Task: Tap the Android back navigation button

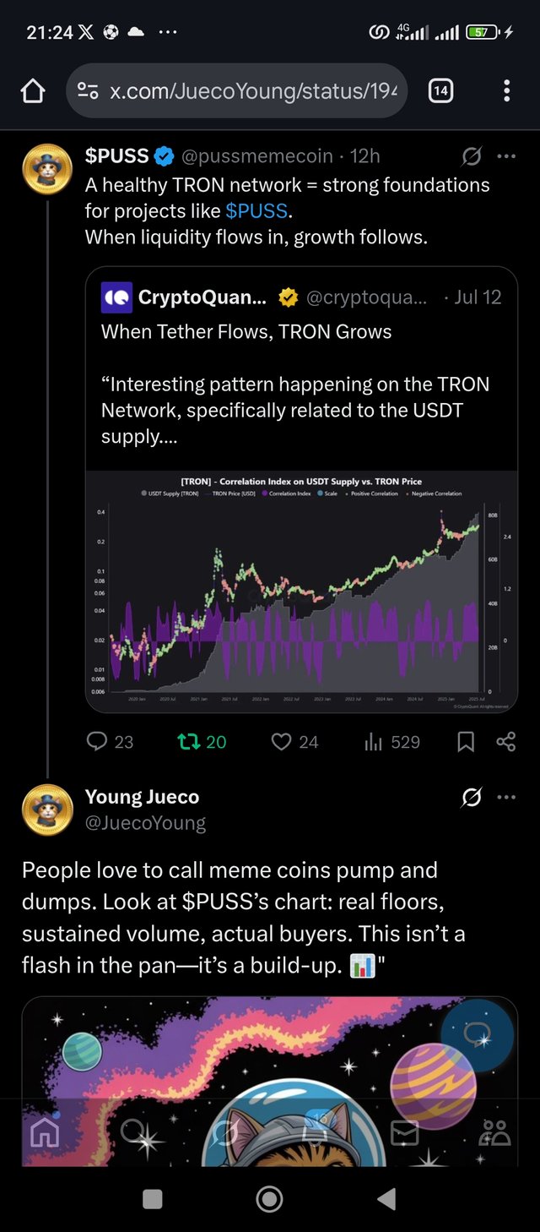Action: point(386,1198)
